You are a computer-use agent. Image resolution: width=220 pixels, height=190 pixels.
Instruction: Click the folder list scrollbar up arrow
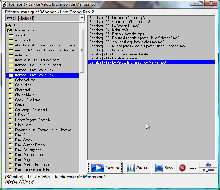tap(82, 26)
